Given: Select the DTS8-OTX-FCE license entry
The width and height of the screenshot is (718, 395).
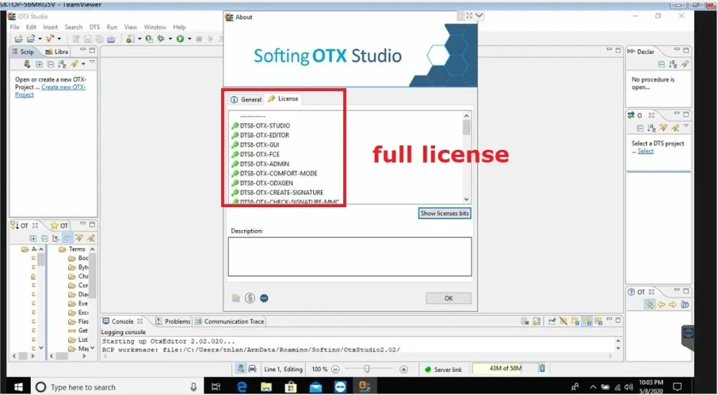Looking at the screenshot, I should coord(256,155).
